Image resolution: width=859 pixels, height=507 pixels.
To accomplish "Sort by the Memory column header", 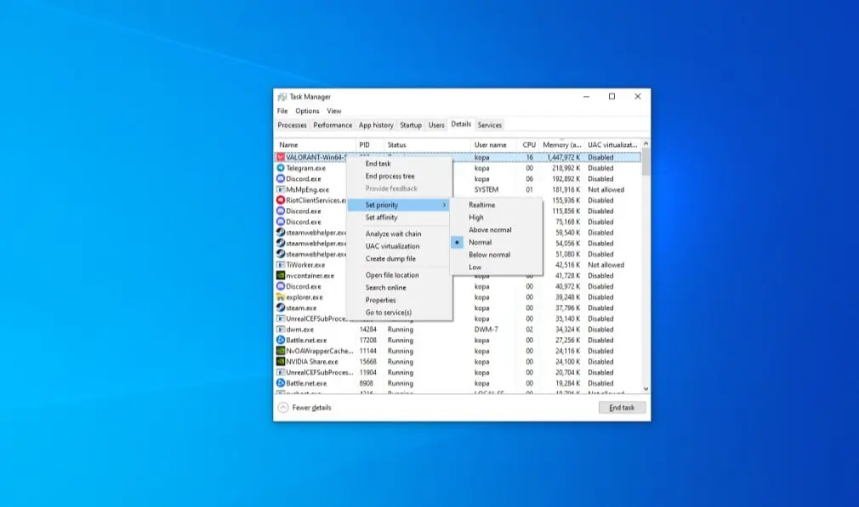I will click(x=562, y=145).
